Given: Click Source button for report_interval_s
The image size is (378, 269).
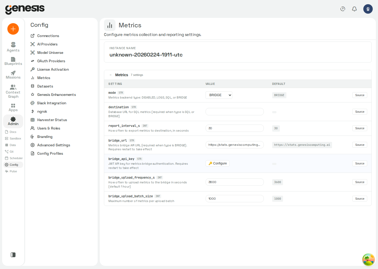Looking at the screenshot, I should click(360, 128).
